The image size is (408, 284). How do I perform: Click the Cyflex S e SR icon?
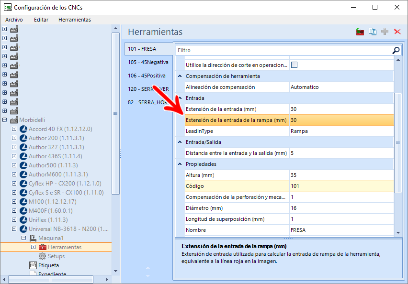point(23,193)
